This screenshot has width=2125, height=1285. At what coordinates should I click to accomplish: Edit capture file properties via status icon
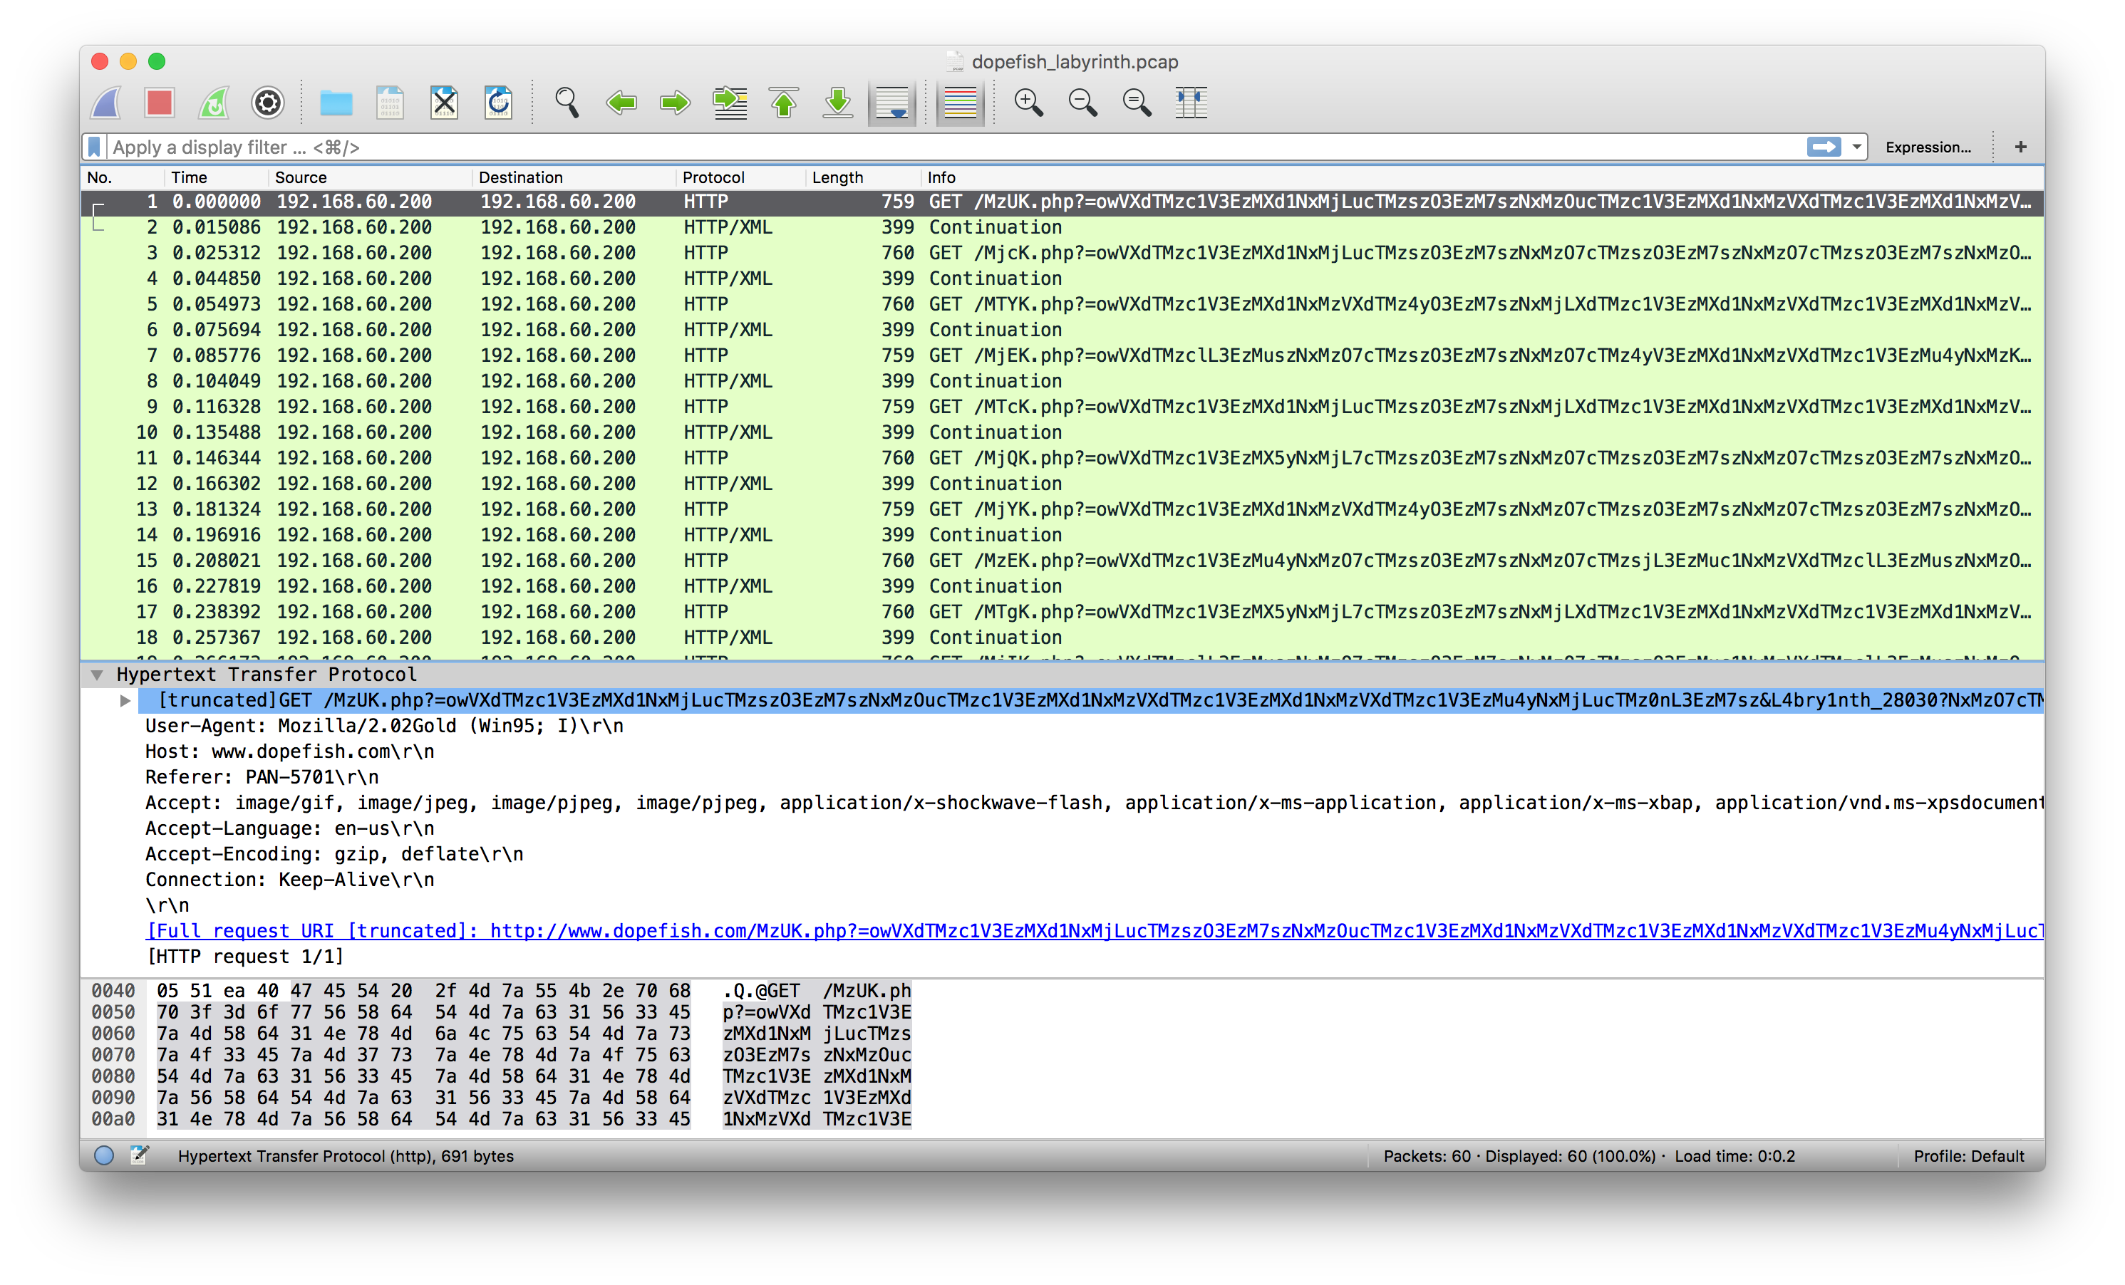tap(139, 1156)
